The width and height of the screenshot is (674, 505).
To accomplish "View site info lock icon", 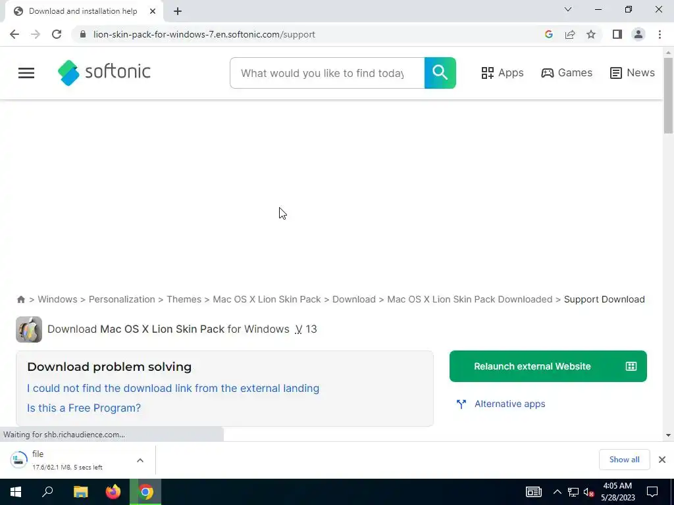I will 83,34.
